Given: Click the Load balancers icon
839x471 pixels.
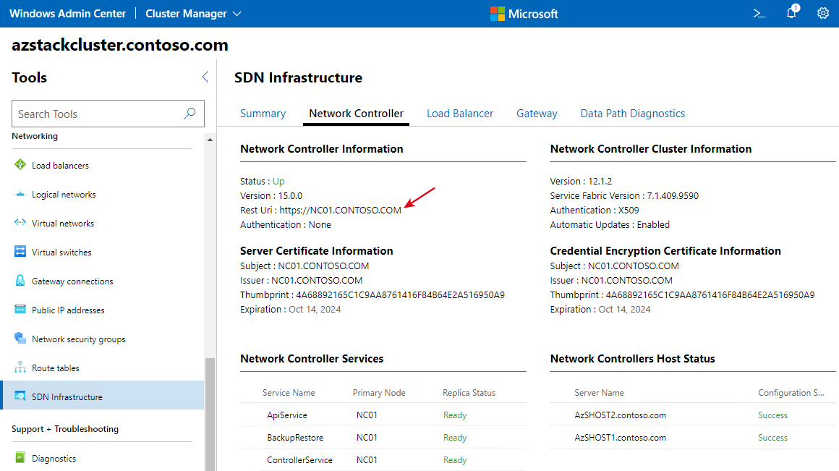Looking at the screenshot, I should [20, 165].
